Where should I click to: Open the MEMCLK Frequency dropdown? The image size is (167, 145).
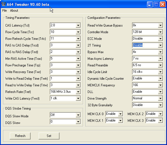pyautogui.click(x=160, y=85)
